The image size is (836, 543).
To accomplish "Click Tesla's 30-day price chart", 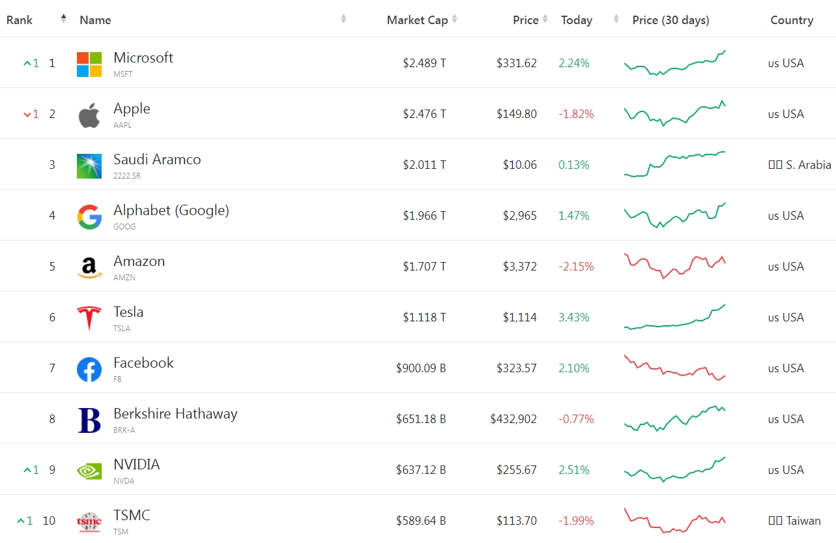I will point(675,317).
